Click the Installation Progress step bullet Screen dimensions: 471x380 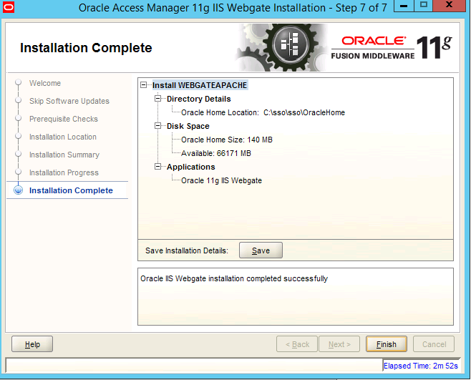(x=19, y=172)
